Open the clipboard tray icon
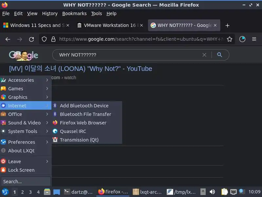 224,192
